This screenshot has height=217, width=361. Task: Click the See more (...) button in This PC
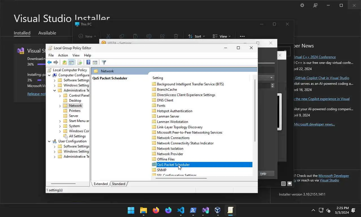pyautogui.click(x=242, y=36)
